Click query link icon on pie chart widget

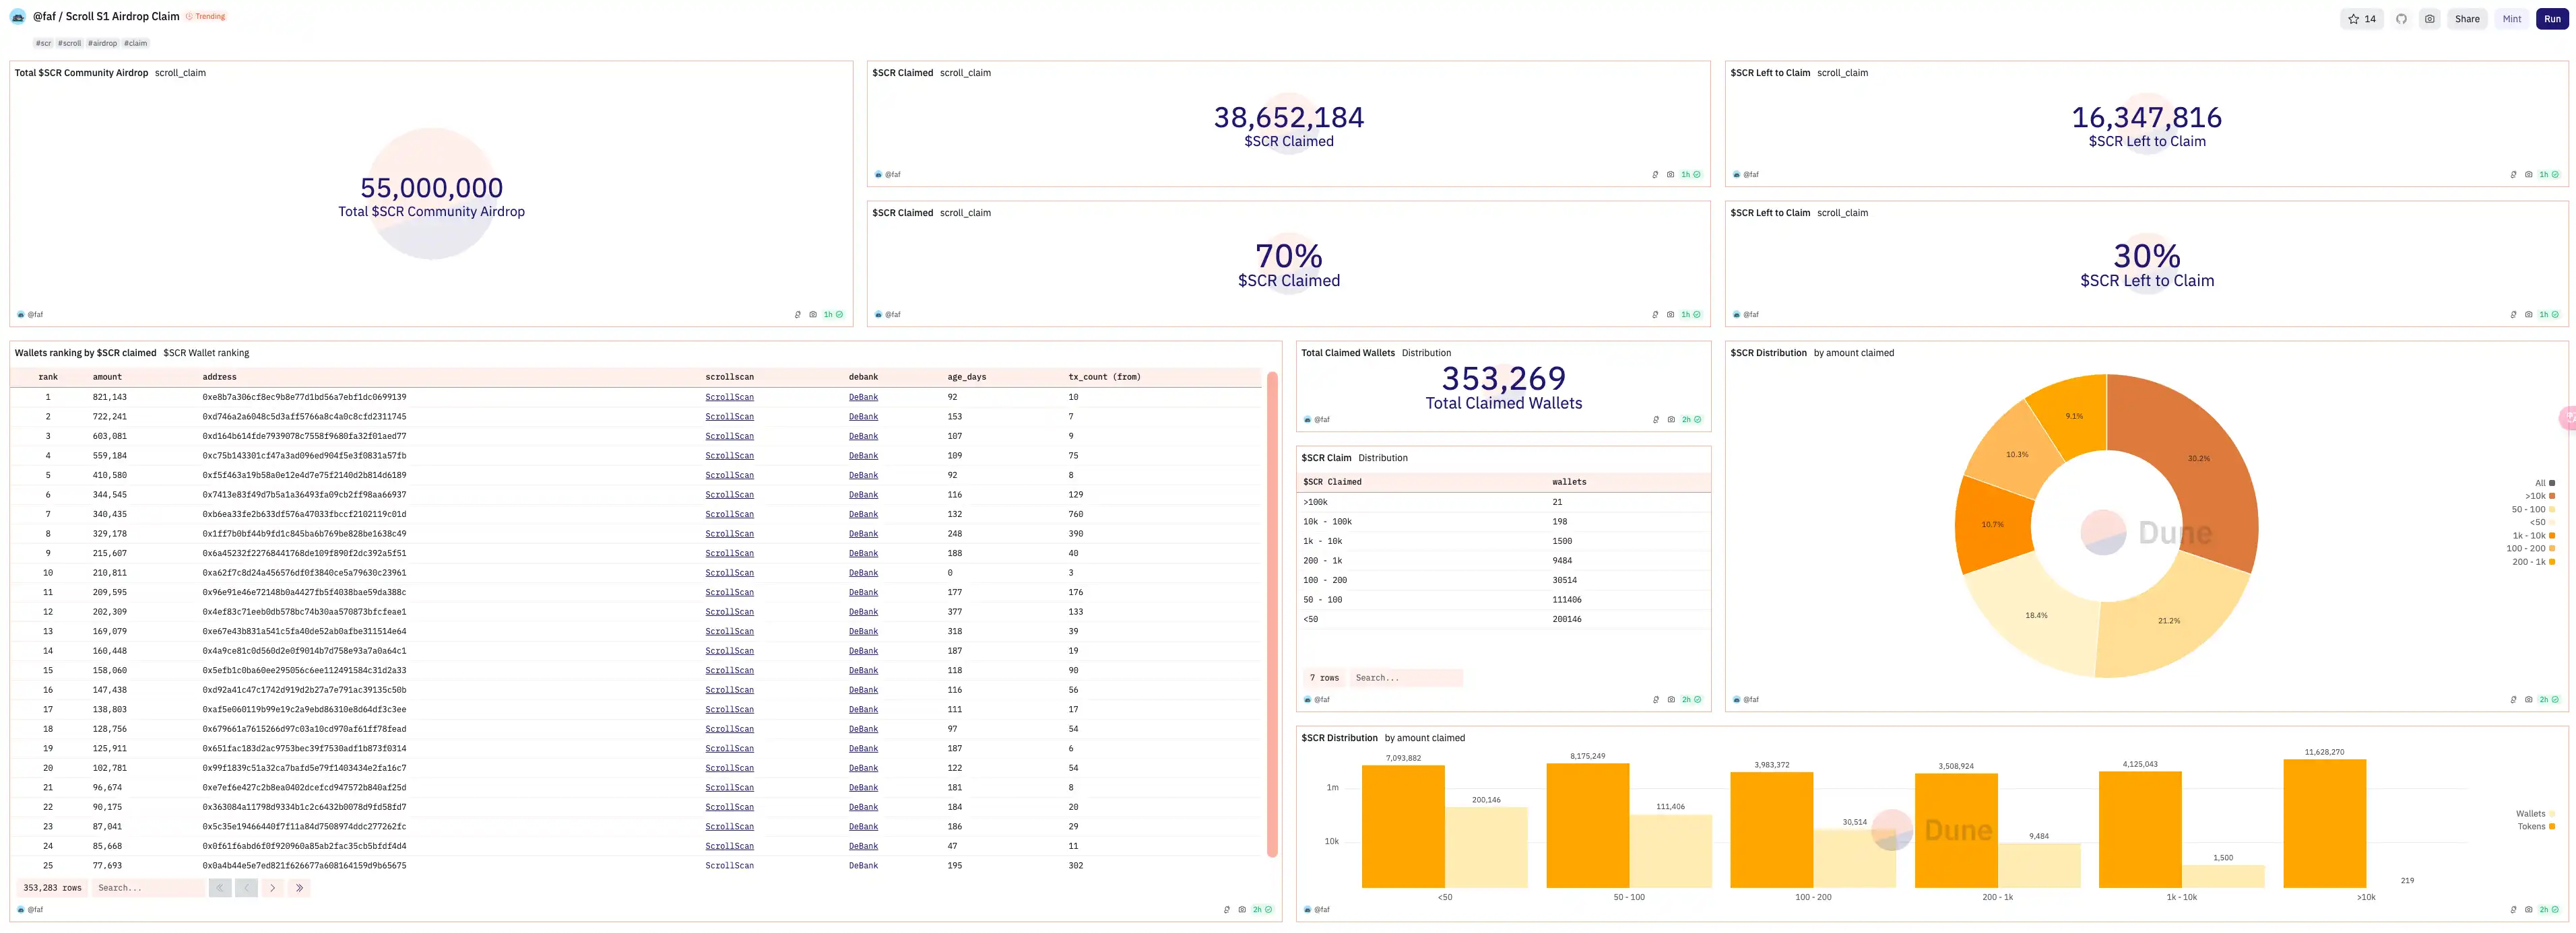pos(2513,699)
